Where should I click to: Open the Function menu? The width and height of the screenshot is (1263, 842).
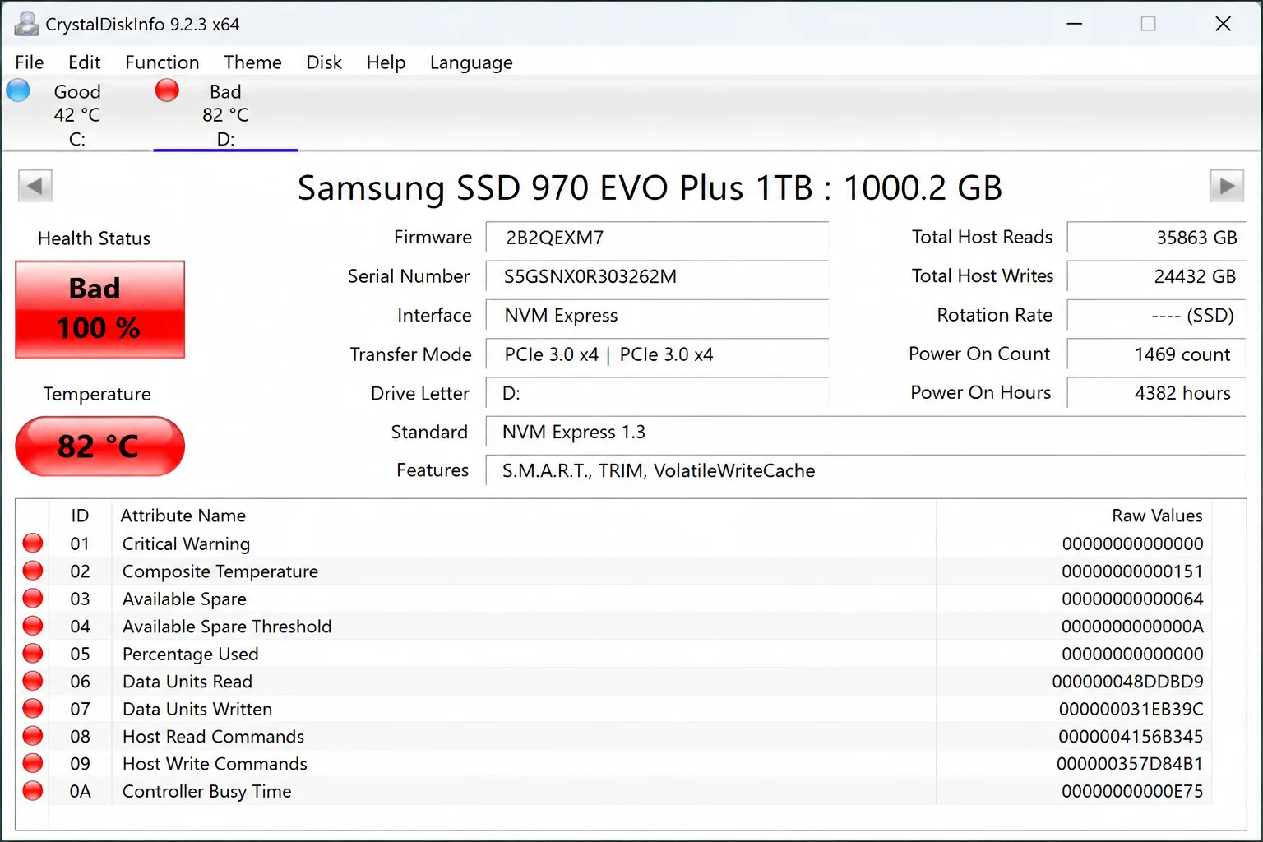pyautogui.click(x=162, y=62)
